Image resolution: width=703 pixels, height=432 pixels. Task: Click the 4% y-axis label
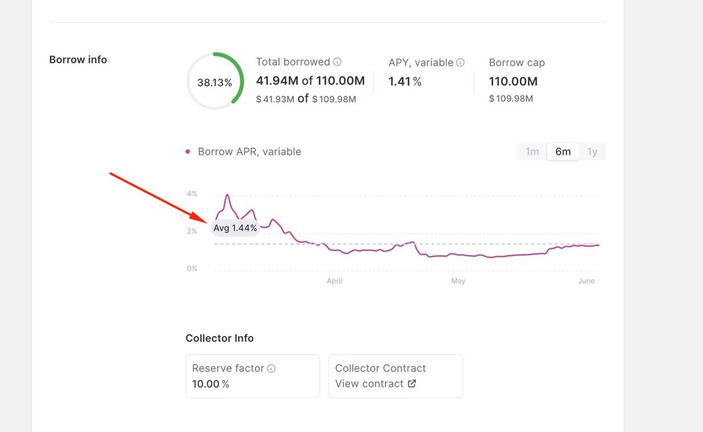tap(192, 193)
